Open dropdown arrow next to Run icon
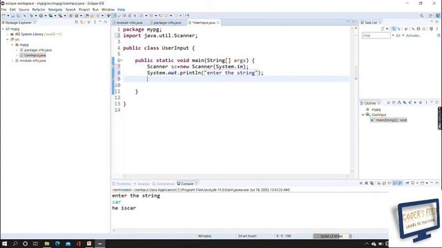This screenshot has width=442, height=248. click(x=46, y=16)
